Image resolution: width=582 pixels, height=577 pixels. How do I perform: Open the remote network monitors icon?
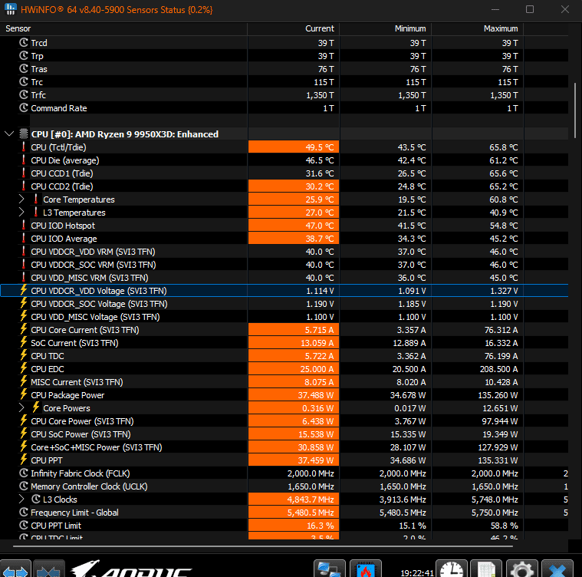329,569
